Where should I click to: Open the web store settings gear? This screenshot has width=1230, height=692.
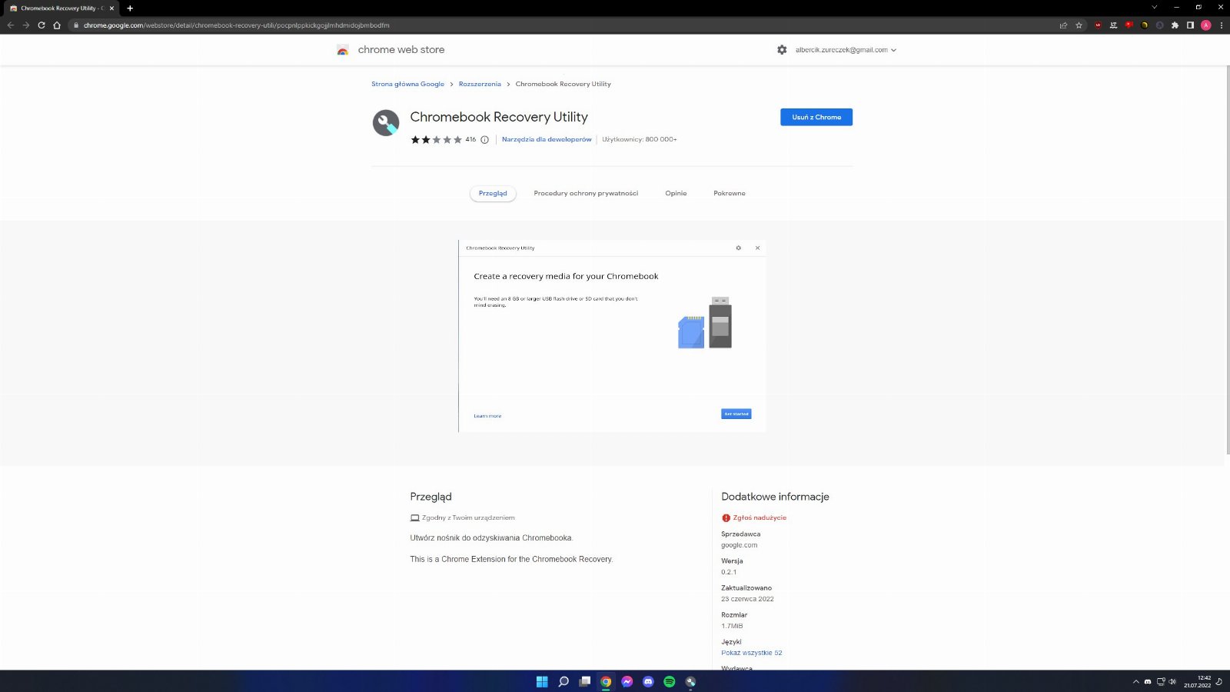pyautogui.click(x=782, y=50)
